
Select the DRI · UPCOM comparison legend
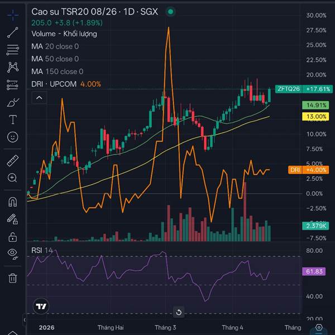66,84
